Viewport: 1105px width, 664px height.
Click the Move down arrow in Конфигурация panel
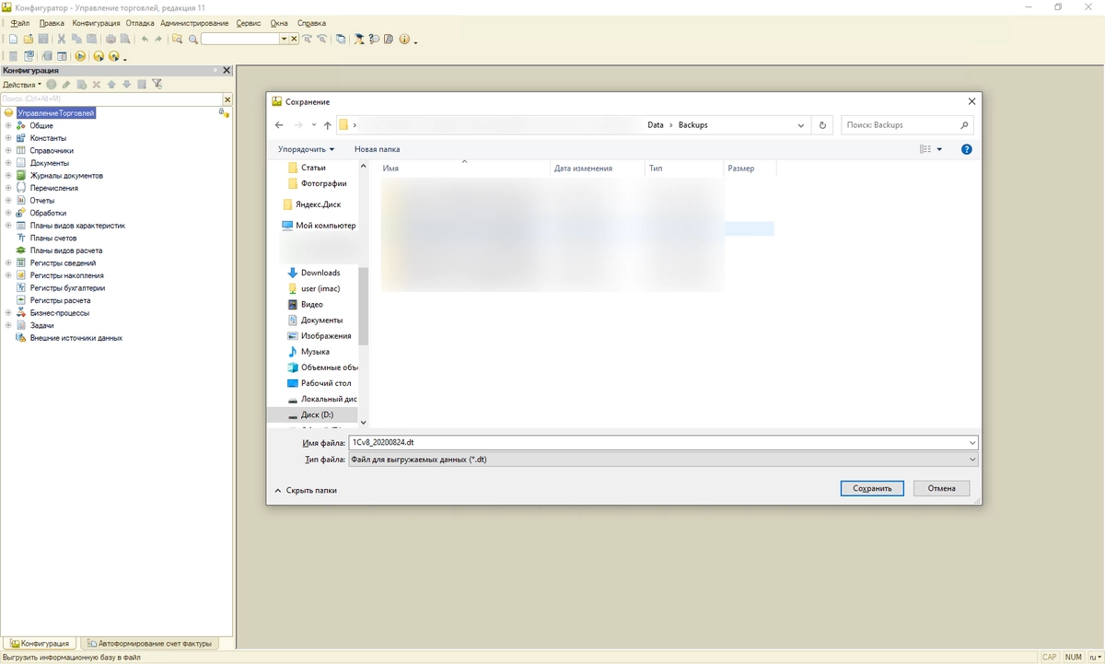pyautogui.click(x=126, y=84)
